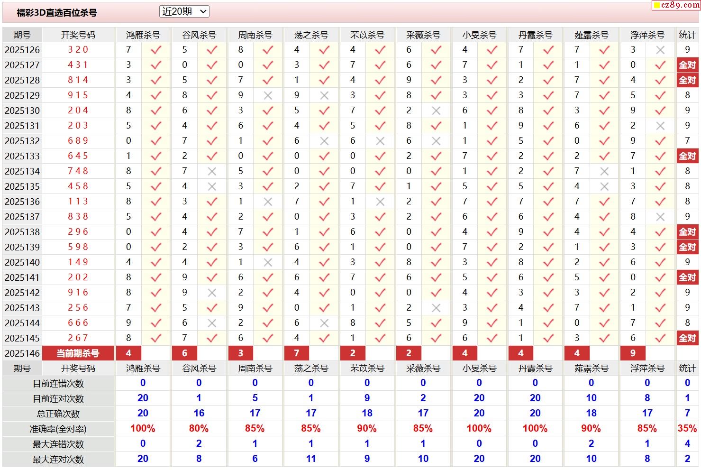Click the 荡之 current kill number 7

pos(297,353)
